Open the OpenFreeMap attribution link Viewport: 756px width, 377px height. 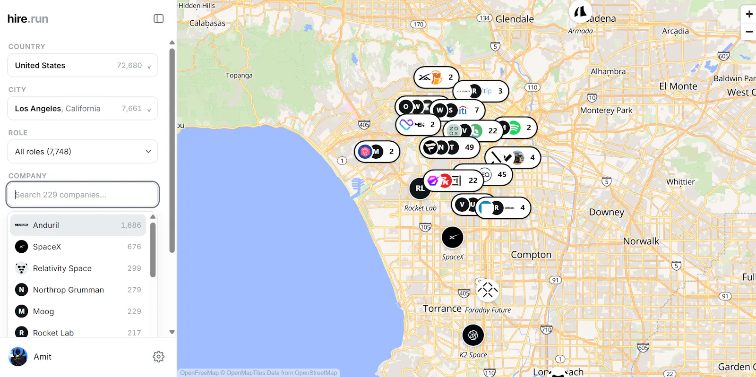coord(199,373)
